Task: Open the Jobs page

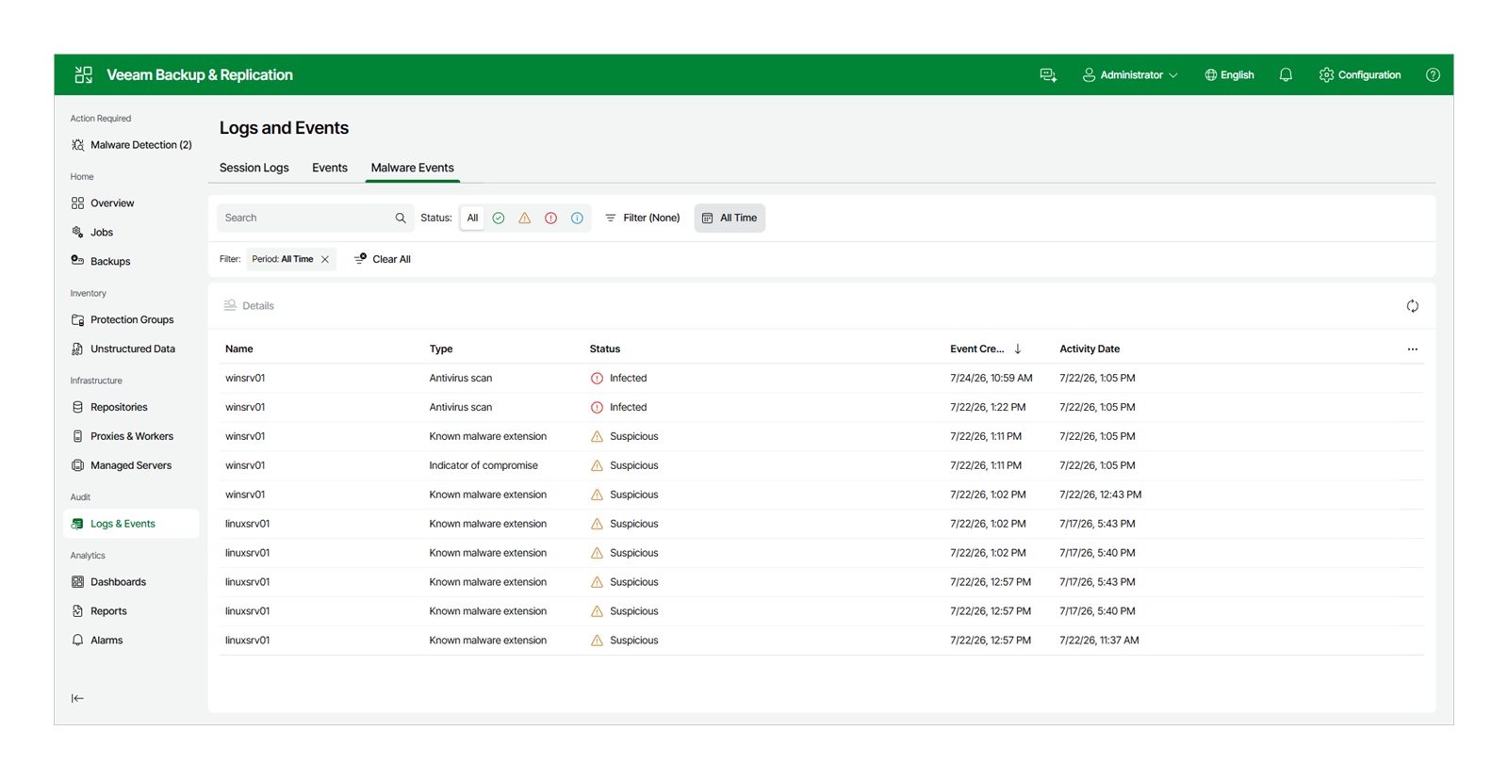Action: (x=131, y=233)
